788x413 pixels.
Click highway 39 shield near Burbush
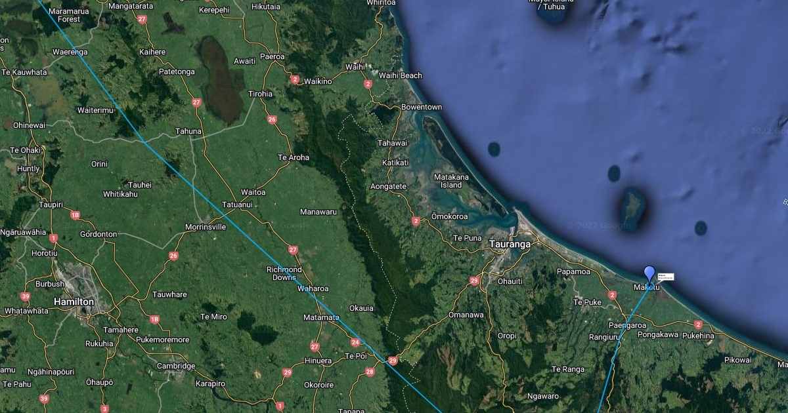pos(25,297)
